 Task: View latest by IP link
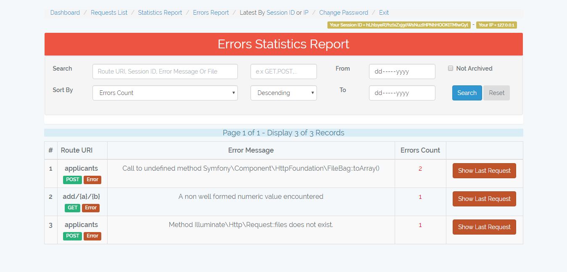[306, 13]
